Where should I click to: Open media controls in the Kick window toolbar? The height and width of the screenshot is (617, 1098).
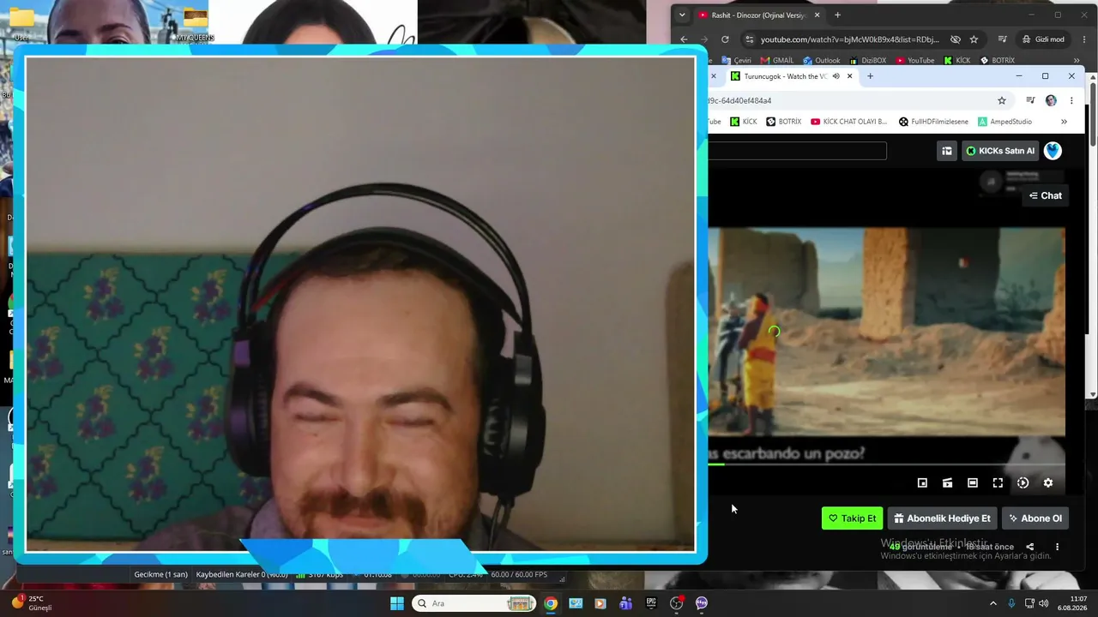[1030, 100]
